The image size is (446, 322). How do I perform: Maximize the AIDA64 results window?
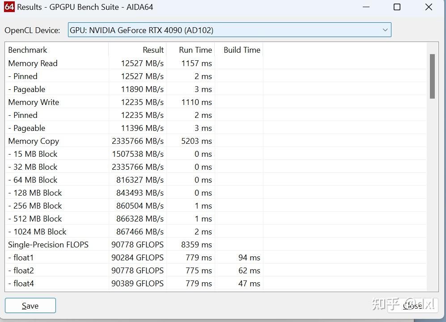click(397, 7)
